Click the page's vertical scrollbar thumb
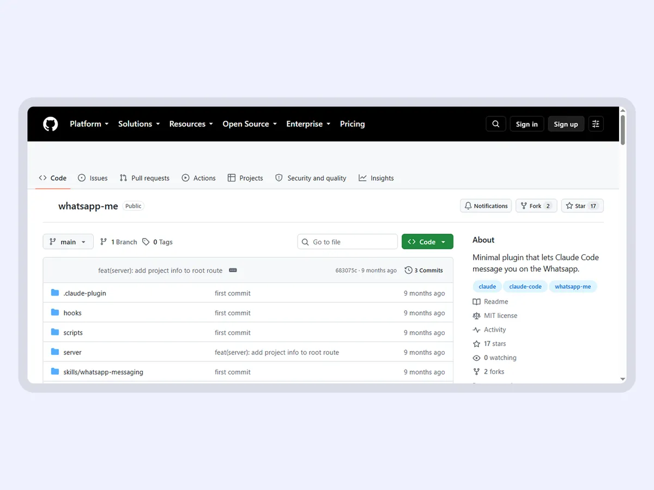 pos(623,130)
